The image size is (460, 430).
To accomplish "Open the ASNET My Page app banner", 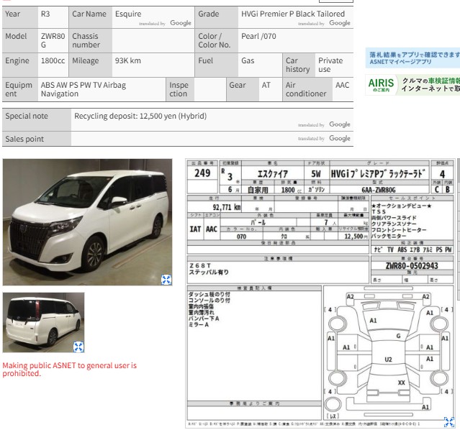I will point(412,58).
